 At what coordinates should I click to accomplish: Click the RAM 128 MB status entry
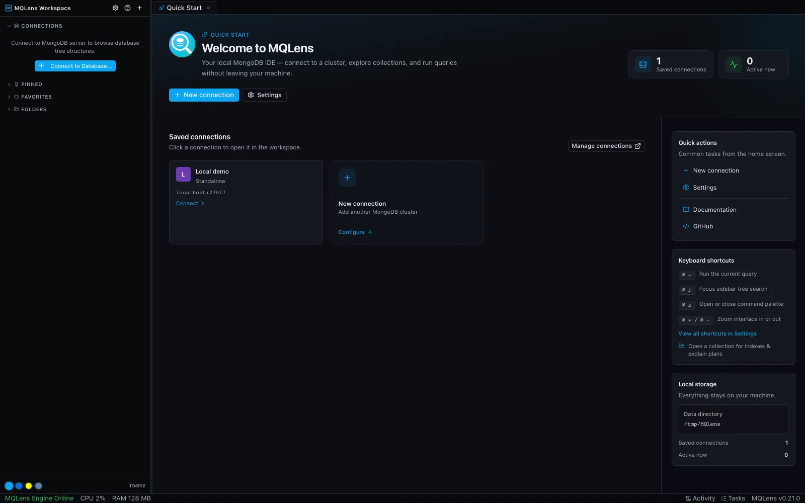[131, 498]
